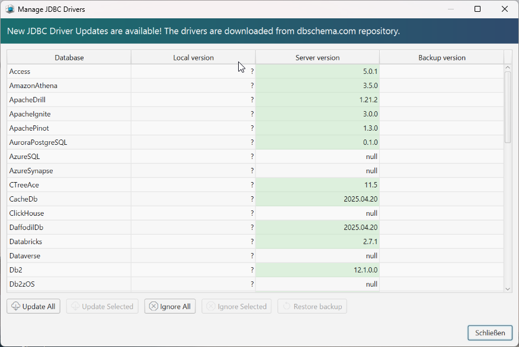Image resolution: width=519 pixels, height=347 pixels.
Task: Click CacheDb server version 2025.04.20
Action: coord(318,199)
